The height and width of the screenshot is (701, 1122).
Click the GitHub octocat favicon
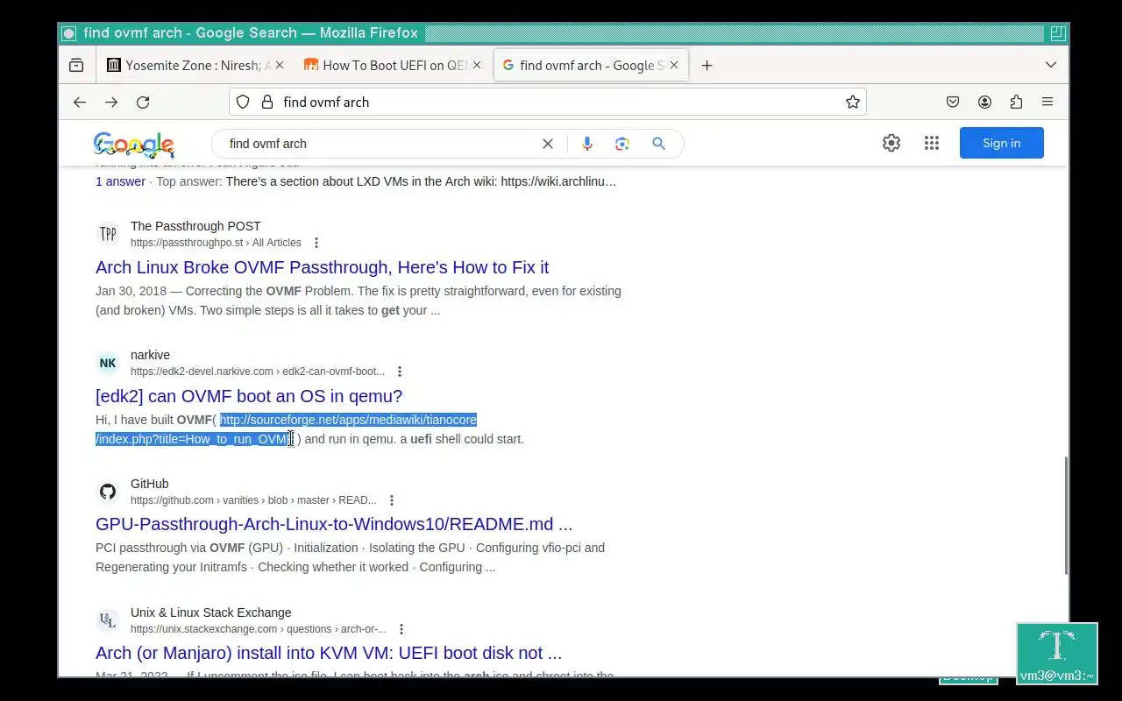pos(108,492)
